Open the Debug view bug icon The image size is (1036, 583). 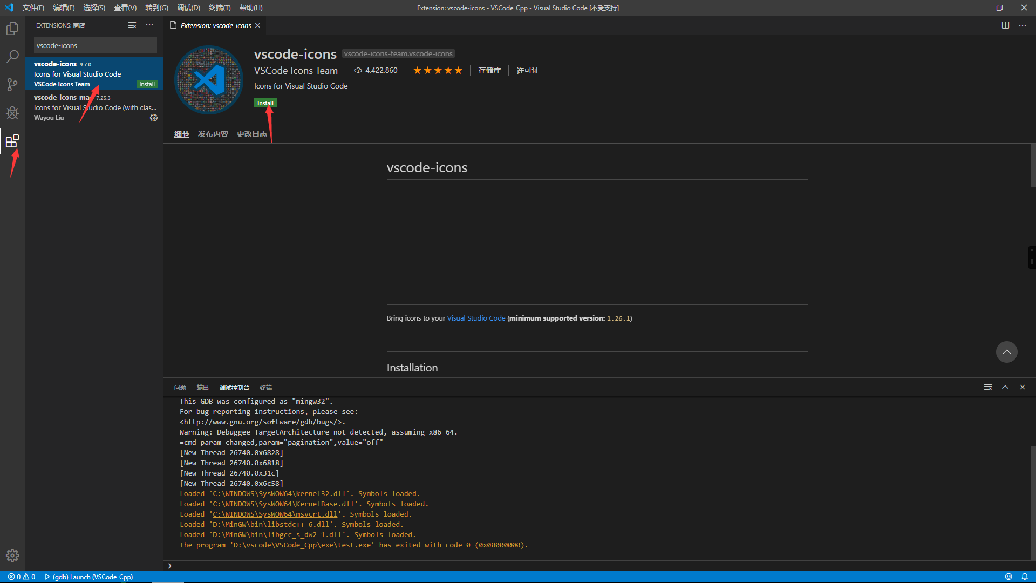click(x=12, y=113)
